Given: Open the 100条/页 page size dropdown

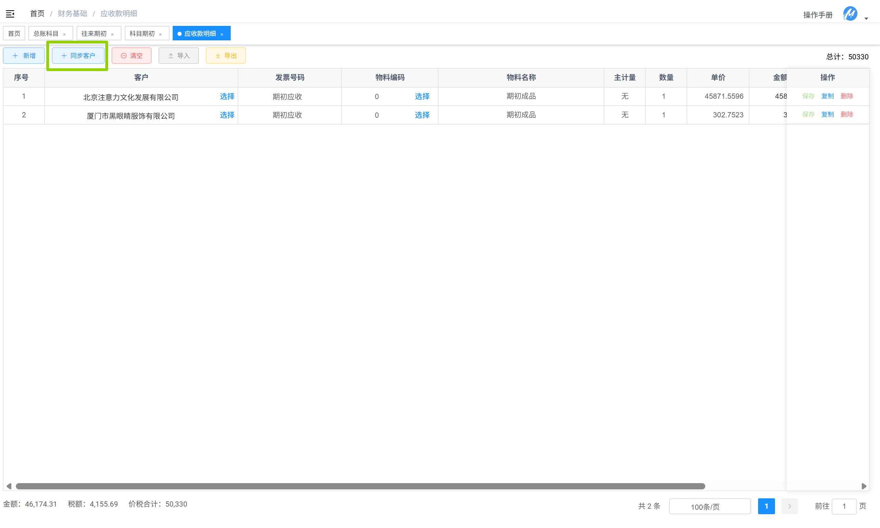Looking at the screenshot, I should 709,506.
